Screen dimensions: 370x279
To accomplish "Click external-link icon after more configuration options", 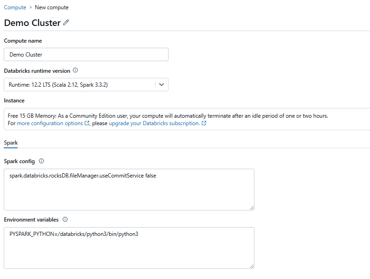I will click(x=87, y=123).
